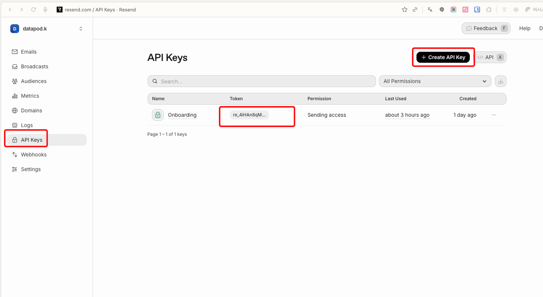The height and width of the screenshot is (297, 543).
Task: Open the Logs section in the sidebar
Action: point(47,125)
